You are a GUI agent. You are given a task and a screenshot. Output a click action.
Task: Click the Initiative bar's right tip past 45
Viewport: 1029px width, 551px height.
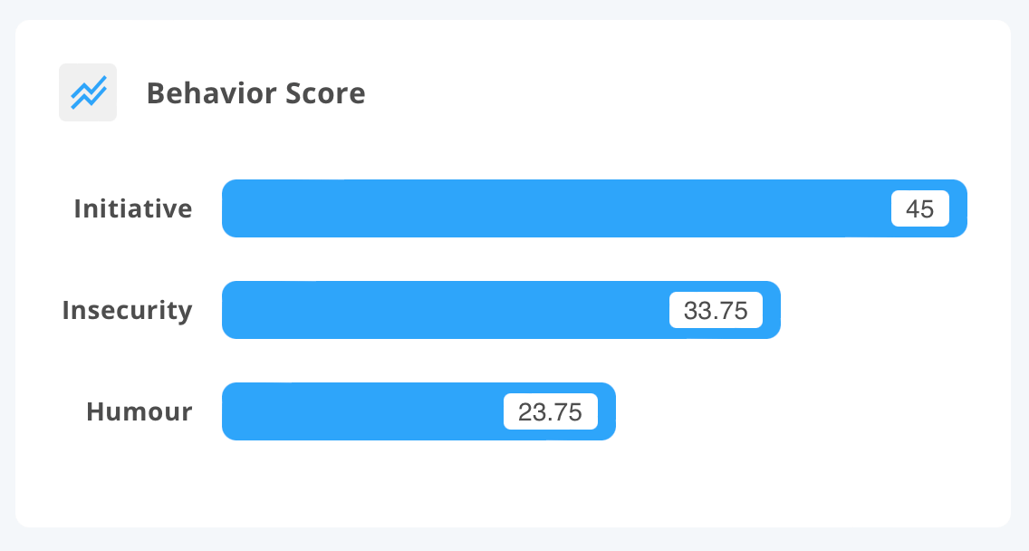point(958,208)
